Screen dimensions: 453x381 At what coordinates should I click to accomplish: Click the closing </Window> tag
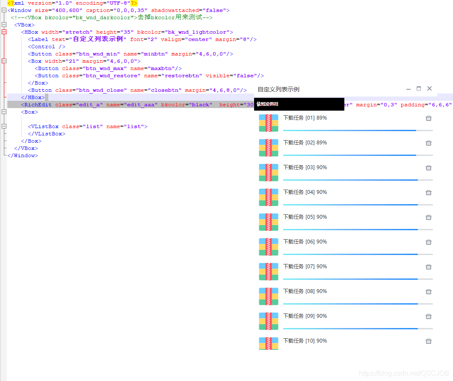pos(23,155)
